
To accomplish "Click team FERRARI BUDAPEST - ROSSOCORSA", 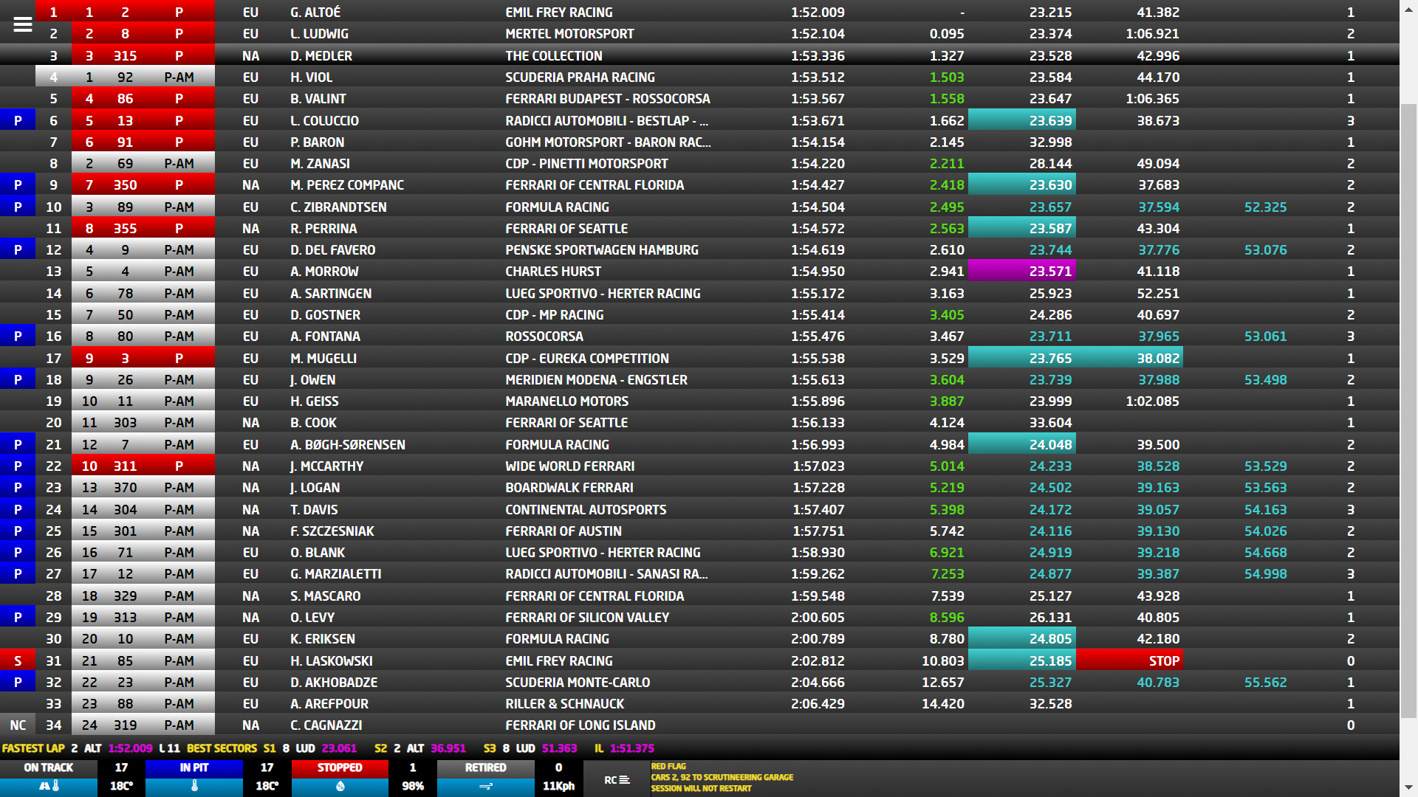I will (608, 99).
